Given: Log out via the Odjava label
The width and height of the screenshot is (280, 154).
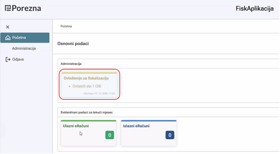Looking at the screenshot, I should [x=18, y=59].
